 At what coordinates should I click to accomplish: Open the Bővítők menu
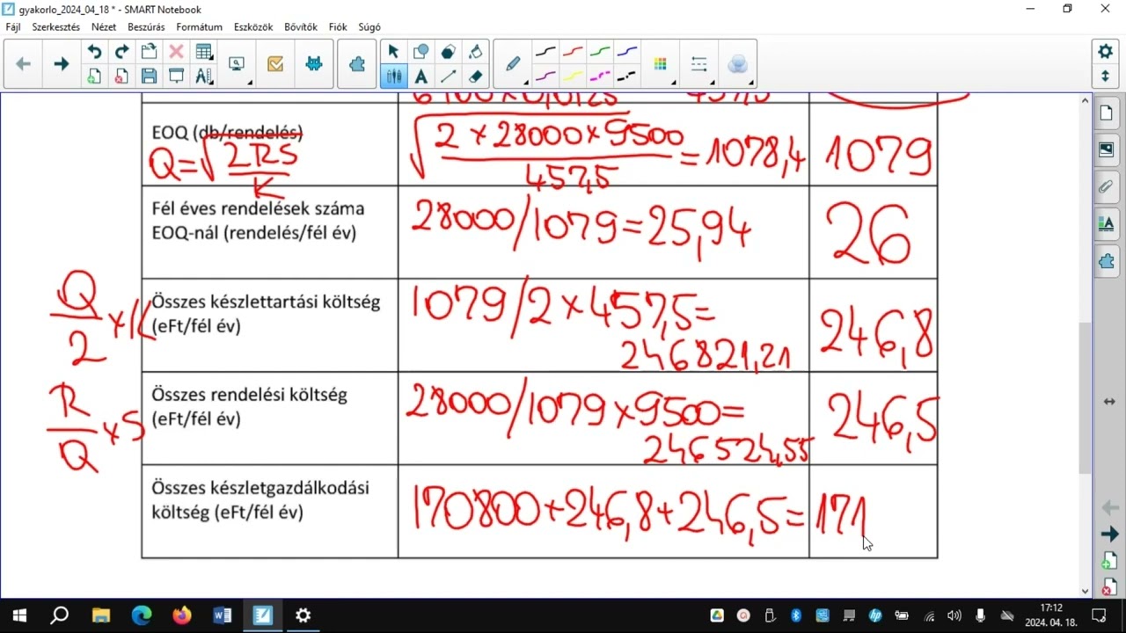point(301,27)
